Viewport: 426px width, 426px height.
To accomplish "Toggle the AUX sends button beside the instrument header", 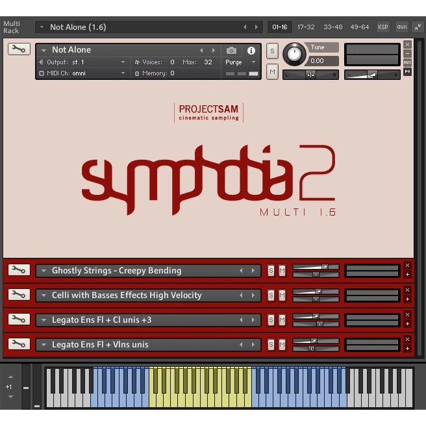I will pyautogui.click(x=407, y=62).
